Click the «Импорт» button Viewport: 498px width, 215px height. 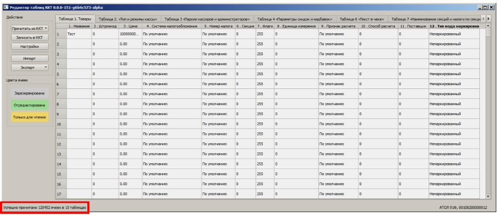pyautogui.click(x=30, y=59)
